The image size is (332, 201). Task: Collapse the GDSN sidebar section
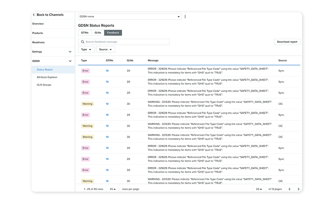point(70,61)
